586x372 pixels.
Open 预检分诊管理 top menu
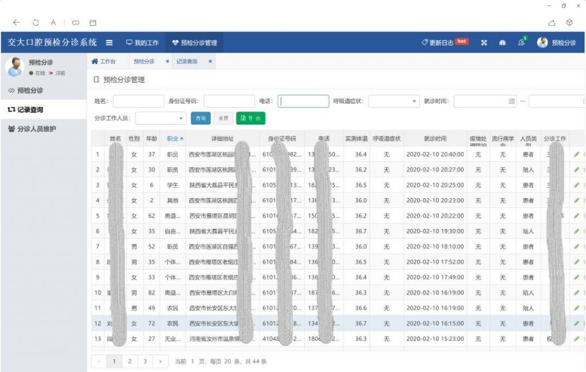point(195,43)
